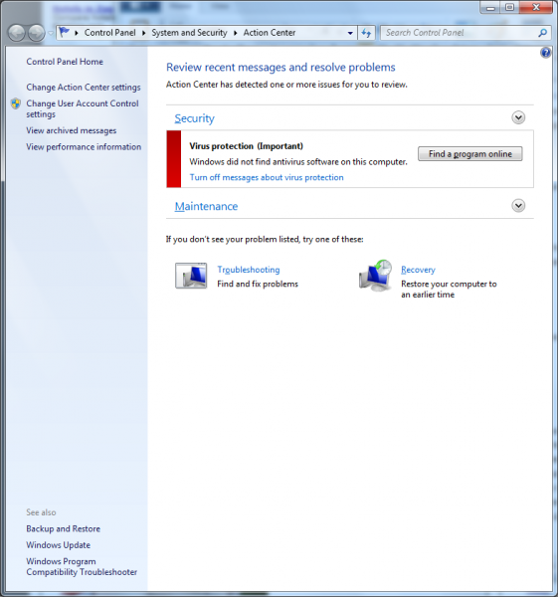The height and width of the screenshot is (597, 558).
Task: Expand the Security section chevron
Action: point(518,117)
